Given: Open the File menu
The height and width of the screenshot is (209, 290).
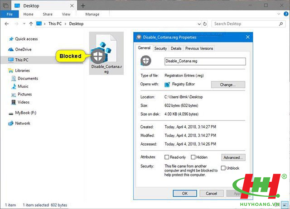Looking at the screenshot, I should tap(10, 14).
